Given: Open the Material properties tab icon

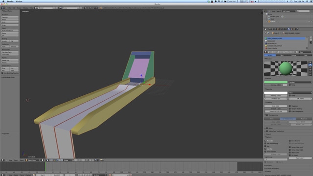Looking at the screenshot, I should [x=289, y=29].
